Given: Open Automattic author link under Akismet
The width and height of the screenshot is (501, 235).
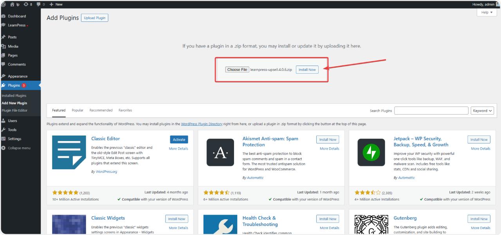Looking at the screenshot, I should (x=255, y=178).
